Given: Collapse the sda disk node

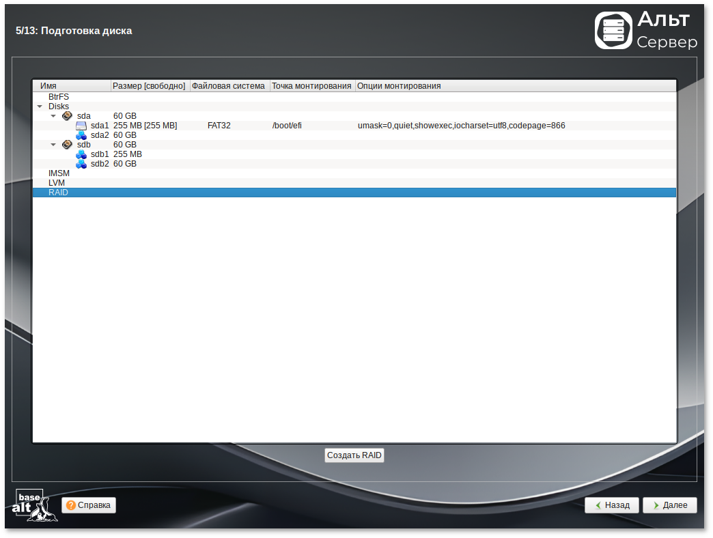Looking at the screenshot, I should coord(53,116).
